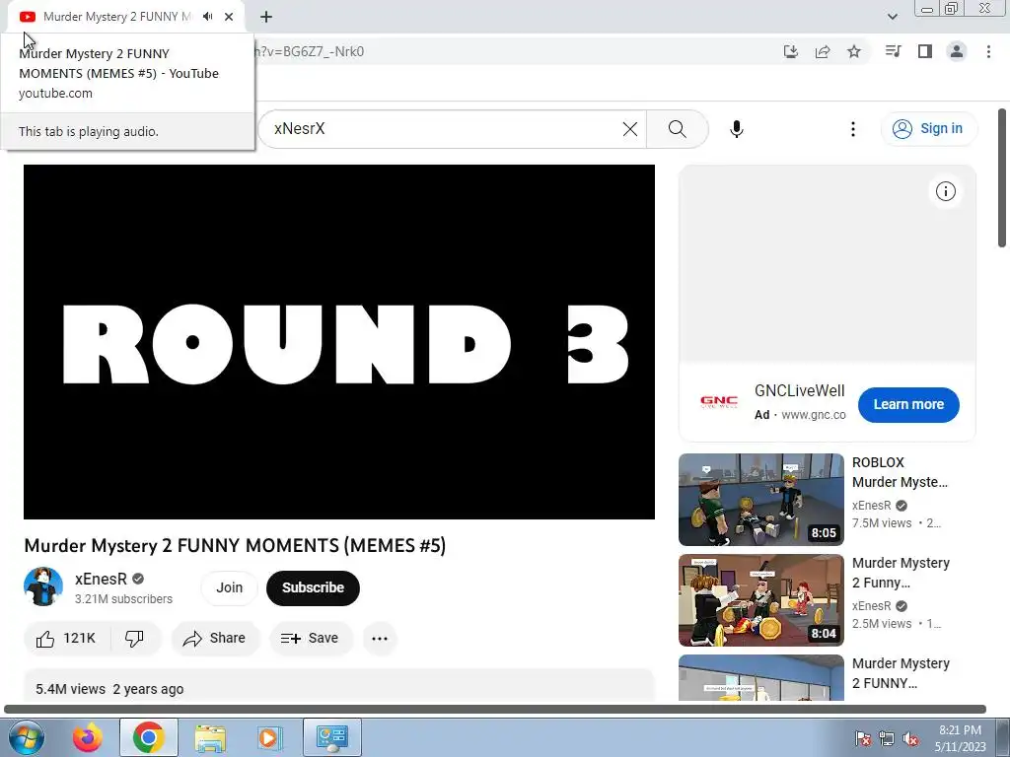Click the video title text
1010x757 pixels.
tap(235, 546)
